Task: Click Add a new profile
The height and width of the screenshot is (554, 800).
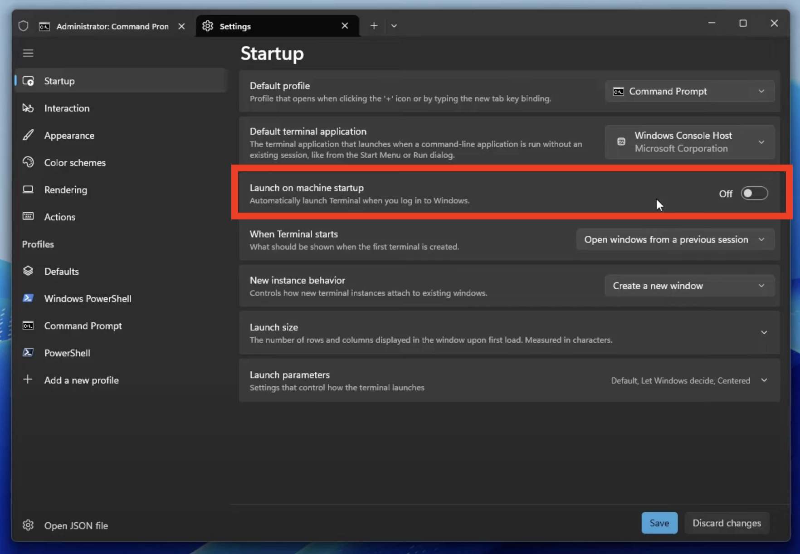Action: click(x=121, y=380)
